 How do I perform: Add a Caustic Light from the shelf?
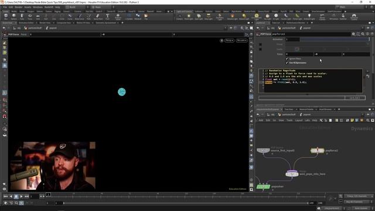(286, 16)
